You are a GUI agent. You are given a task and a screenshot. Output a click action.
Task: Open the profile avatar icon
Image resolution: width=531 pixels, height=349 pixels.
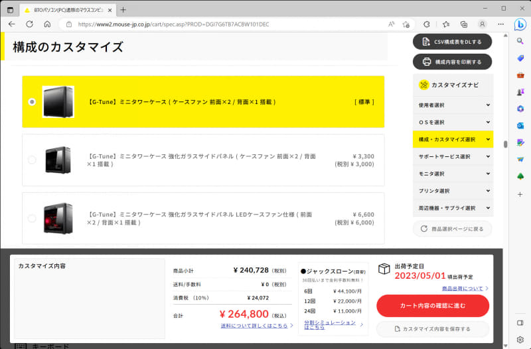click(483, 25)
